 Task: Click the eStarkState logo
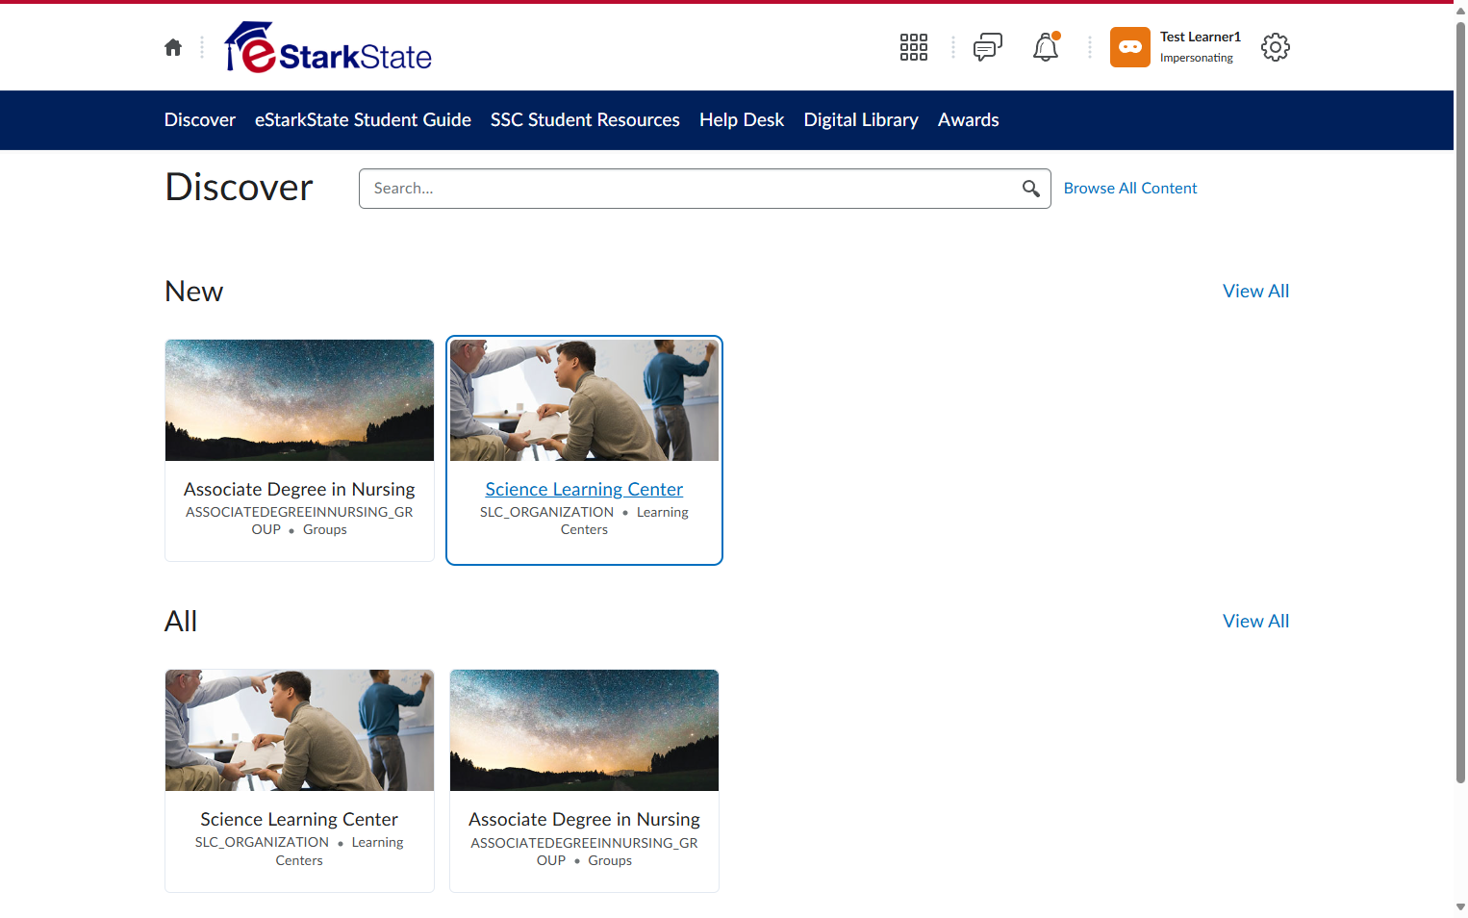pos(328,47)
